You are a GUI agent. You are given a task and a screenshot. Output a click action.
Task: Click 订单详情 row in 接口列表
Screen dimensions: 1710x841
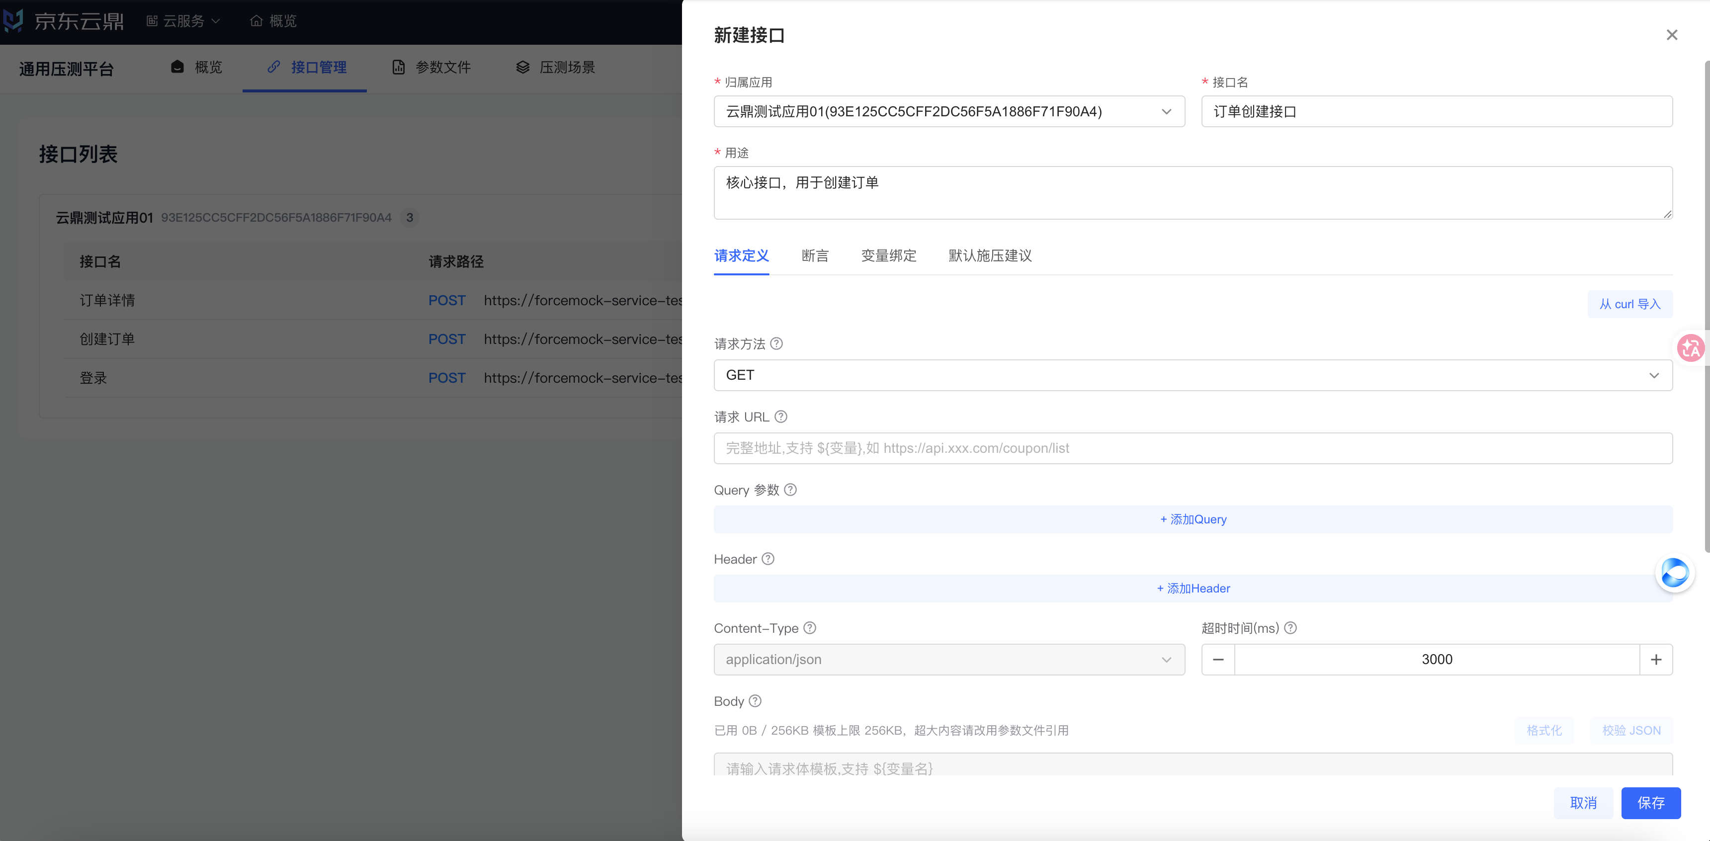pos(372,300)
